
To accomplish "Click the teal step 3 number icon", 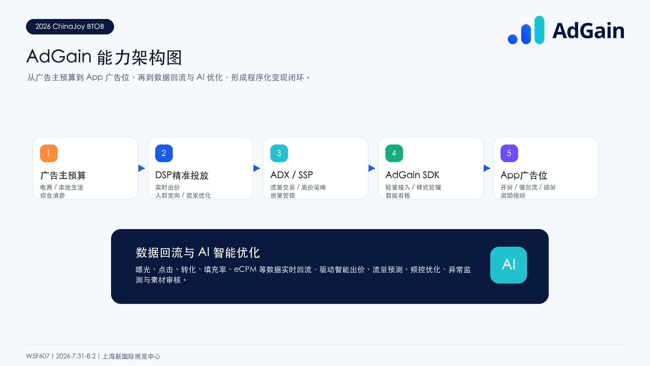I will click(x=279, y=153).
